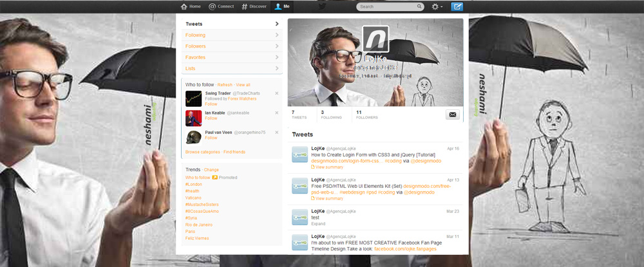644x267 pixels.
Task: Click avatar of the Mar 23 tweet
Action: point(300,217)
